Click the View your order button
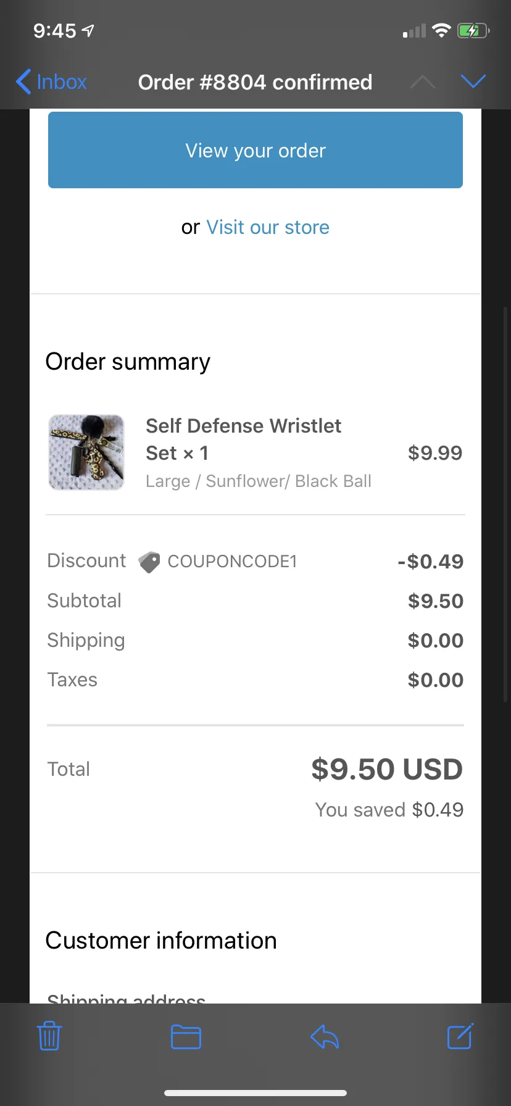The width and height of the screenshot is (511, 1106). (x=255, y=150)
